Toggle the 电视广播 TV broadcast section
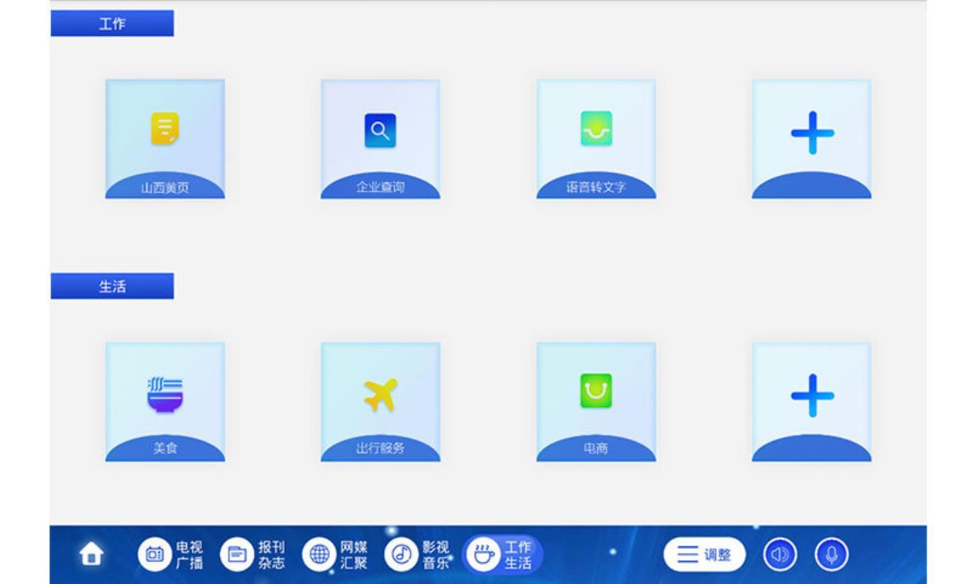 (x=172, y=555)
